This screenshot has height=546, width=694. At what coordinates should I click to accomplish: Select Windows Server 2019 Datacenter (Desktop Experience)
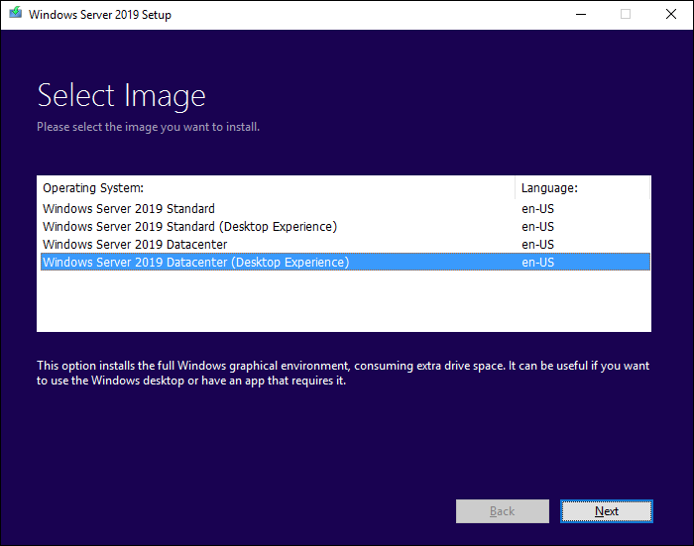point(196,263)
